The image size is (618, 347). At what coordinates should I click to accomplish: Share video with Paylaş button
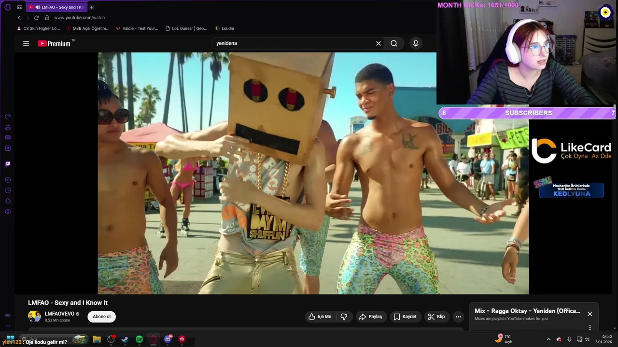coord(370,317)
